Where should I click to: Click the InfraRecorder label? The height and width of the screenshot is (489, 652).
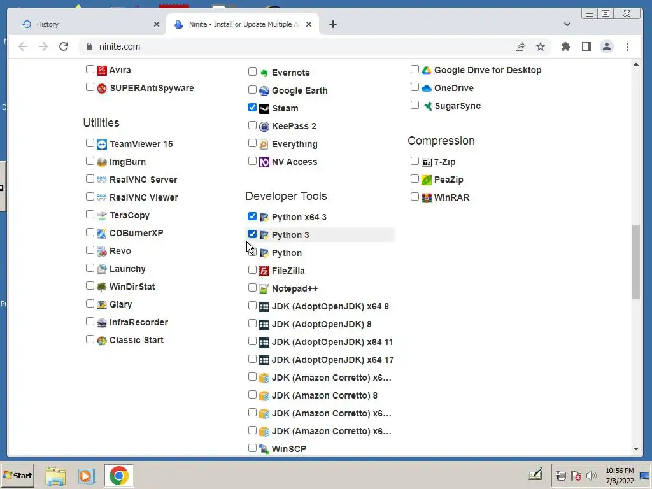(138, 323)
